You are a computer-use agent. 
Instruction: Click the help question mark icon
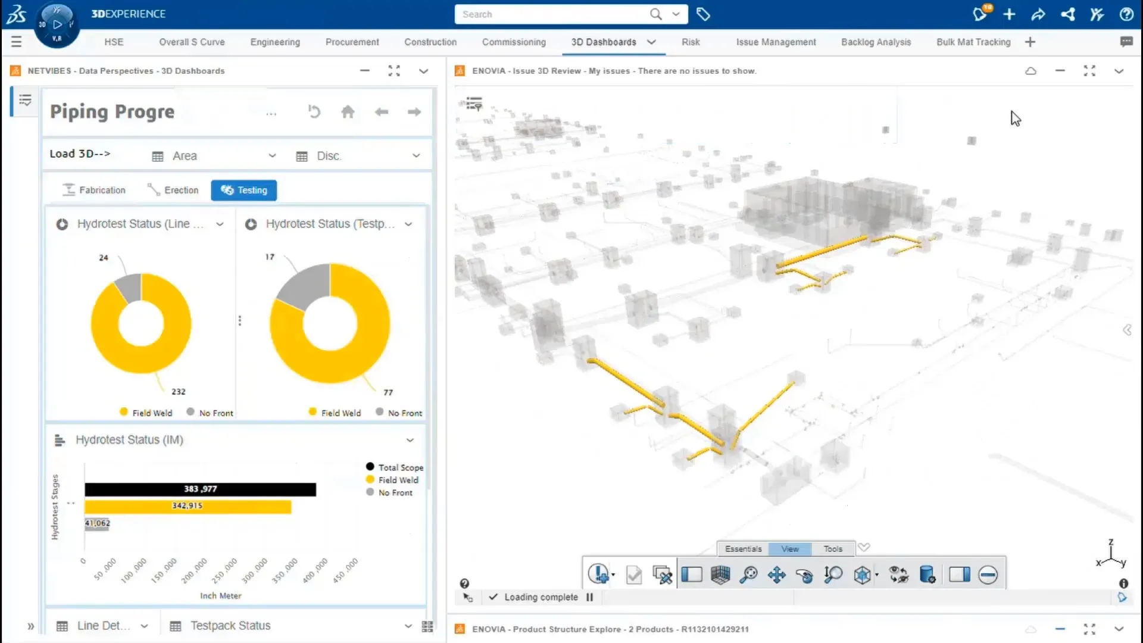coord(1127,14)
